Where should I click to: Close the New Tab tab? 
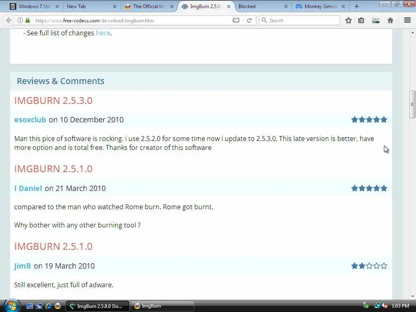[x=114, y=6]
